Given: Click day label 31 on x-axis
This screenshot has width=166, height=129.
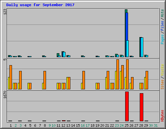Looking at the screenshot, I should tap(156, 125).
